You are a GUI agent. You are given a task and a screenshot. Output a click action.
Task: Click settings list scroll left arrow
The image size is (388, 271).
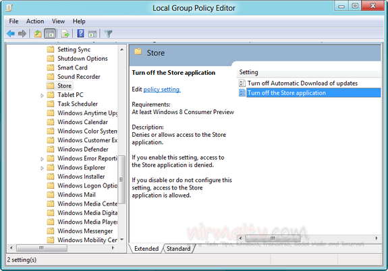coord(240,238)
